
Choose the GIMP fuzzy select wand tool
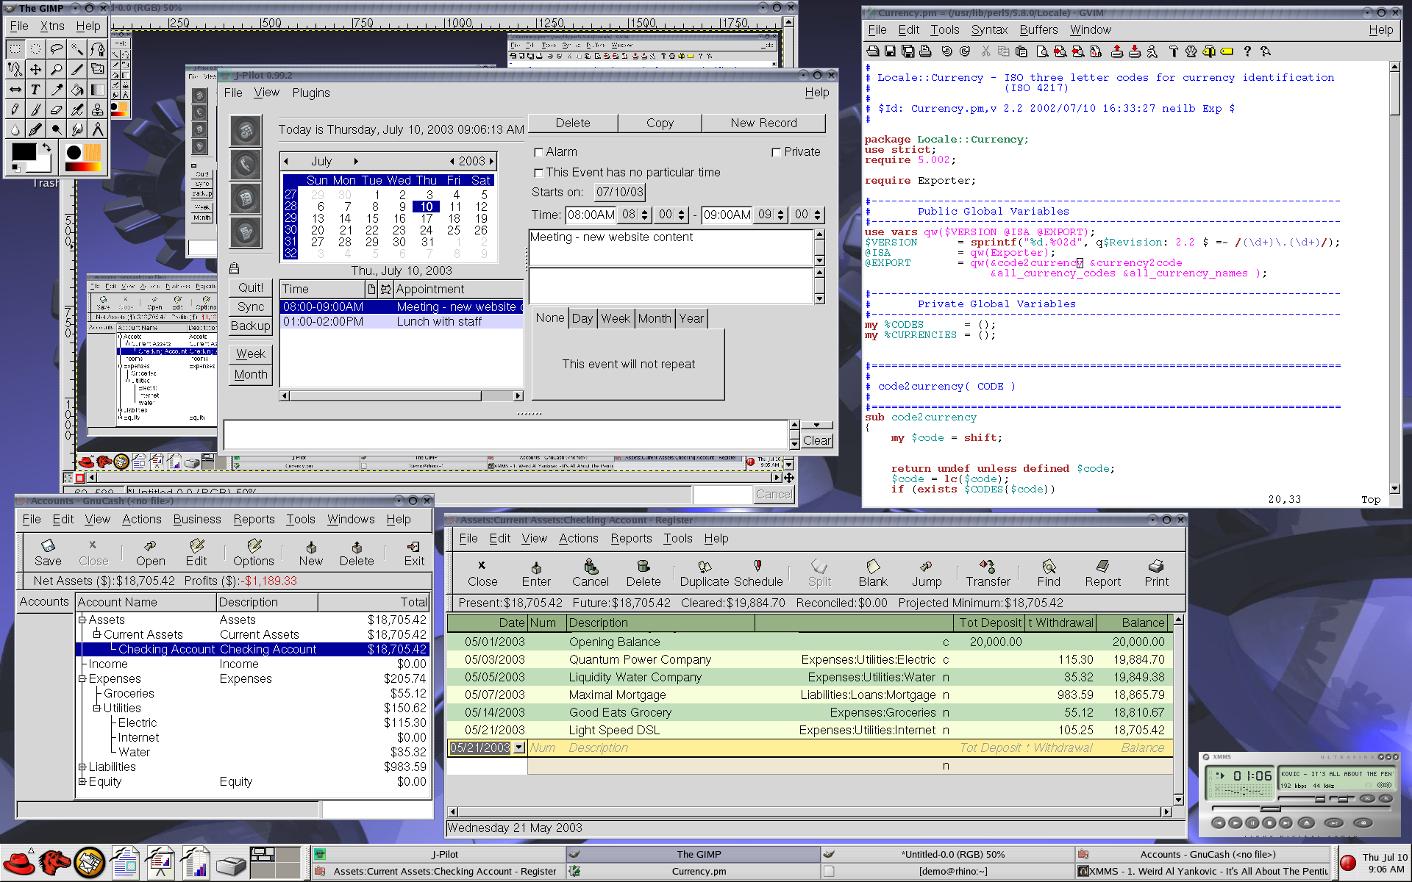pos(76,49)
